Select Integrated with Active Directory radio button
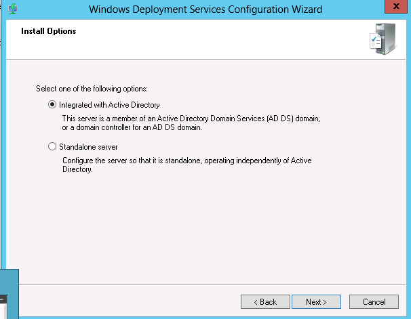This screenshot has width=411, height=319. (52, 105)
